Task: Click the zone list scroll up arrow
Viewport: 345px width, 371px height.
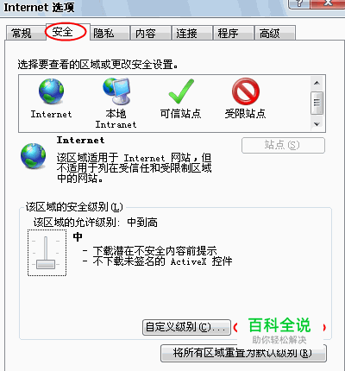Action: click(317, 83)
